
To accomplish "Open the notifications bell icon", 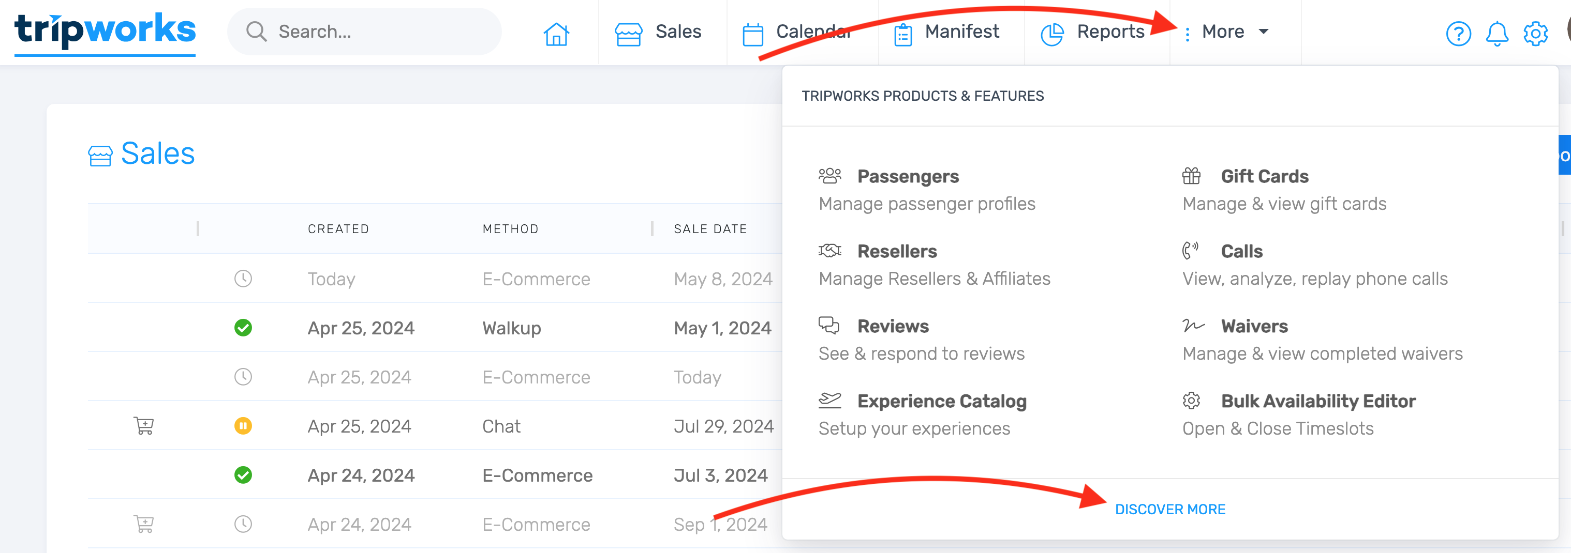I will [x=1496, y=34].
